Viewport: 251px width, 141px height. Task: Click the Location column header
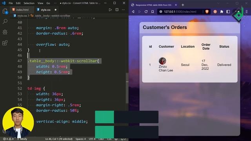point(188,47)
